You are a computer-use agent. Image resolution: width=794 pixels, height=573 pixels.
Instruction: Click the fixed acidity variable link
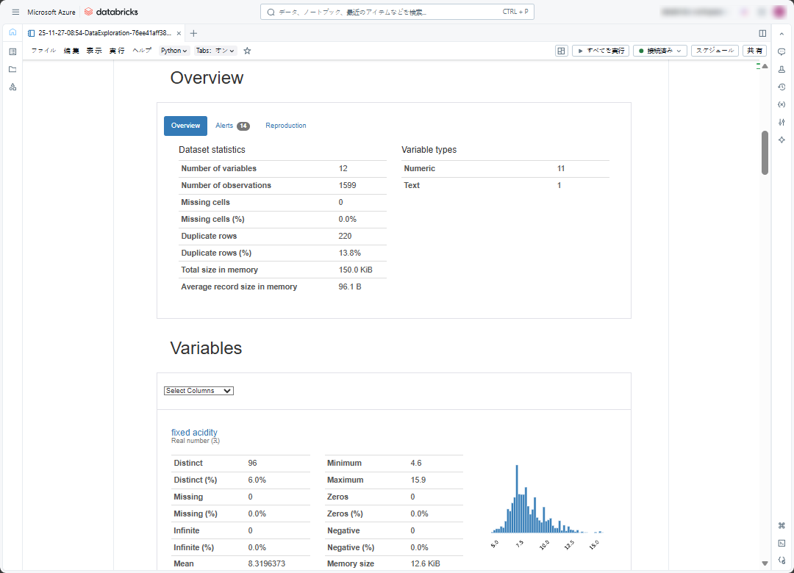194,433
